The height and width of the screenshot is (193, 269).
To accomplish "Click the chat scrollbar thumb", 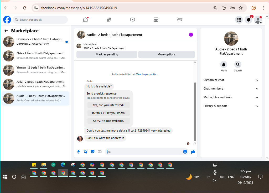I will click(x=195, y=112).
